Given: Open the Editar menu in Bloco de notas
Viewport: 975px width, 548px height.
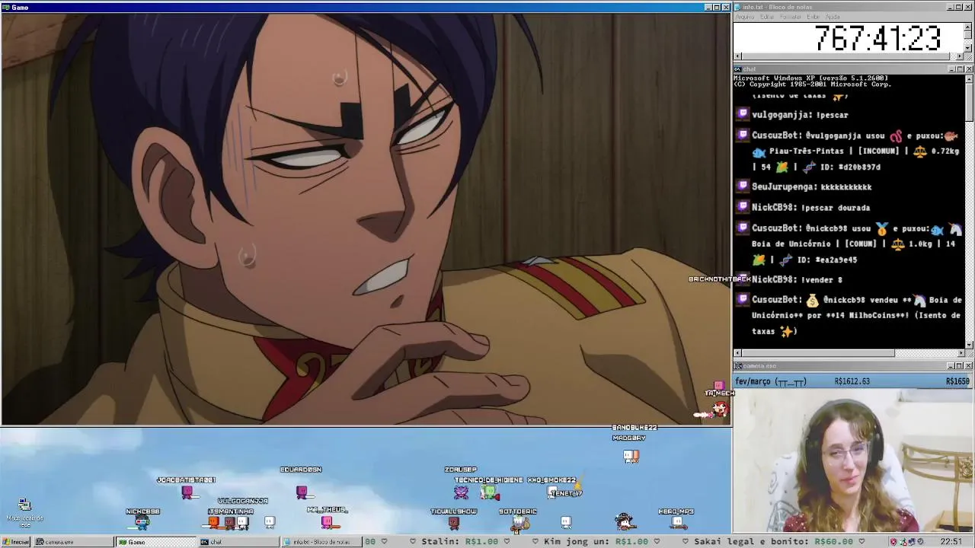Looking at the screenshot, I should 767,17.
